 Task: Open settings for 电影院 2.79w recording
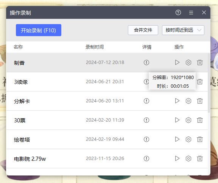pyautogui.click(x=188, y=159)
